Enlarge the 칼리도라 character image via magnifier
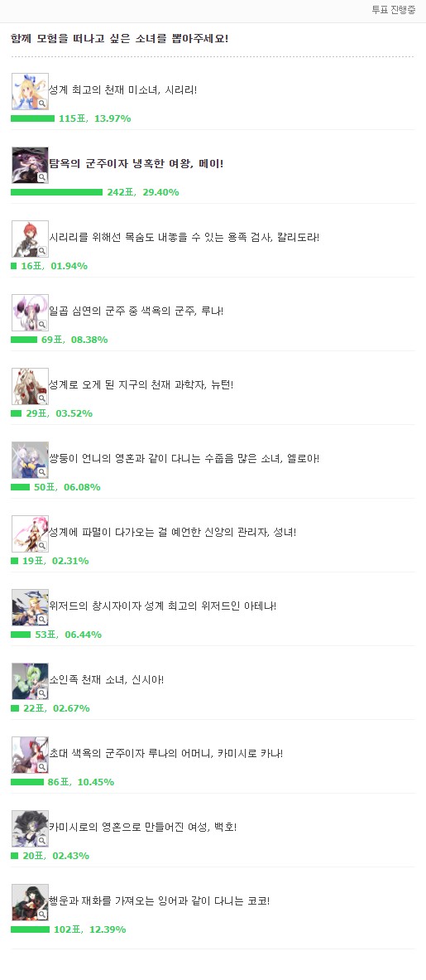This screenshot has width=426, height=980. coord(42,251)
